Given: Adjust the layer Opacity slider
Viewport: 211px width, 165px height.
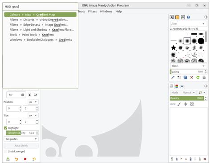Looking at the screenshot, I should pyautogui.click(x=187, y=98).
